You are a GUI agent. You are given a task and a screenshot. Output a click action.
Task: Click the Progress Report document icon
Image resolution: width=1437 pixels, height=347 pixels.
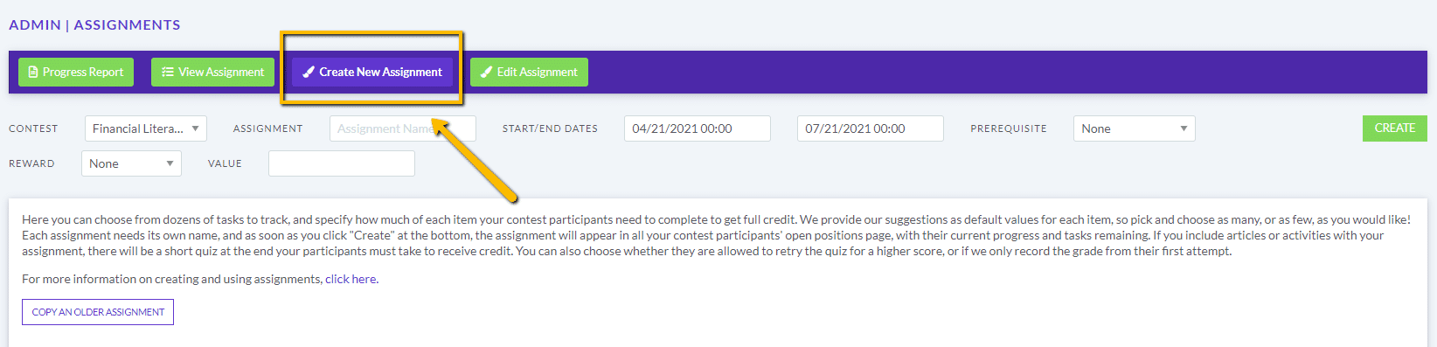point(33,73)
